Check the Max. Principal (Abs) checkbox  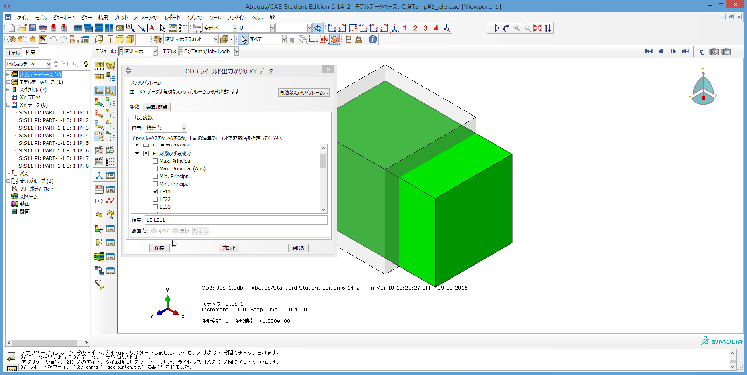tap(155, 169)
